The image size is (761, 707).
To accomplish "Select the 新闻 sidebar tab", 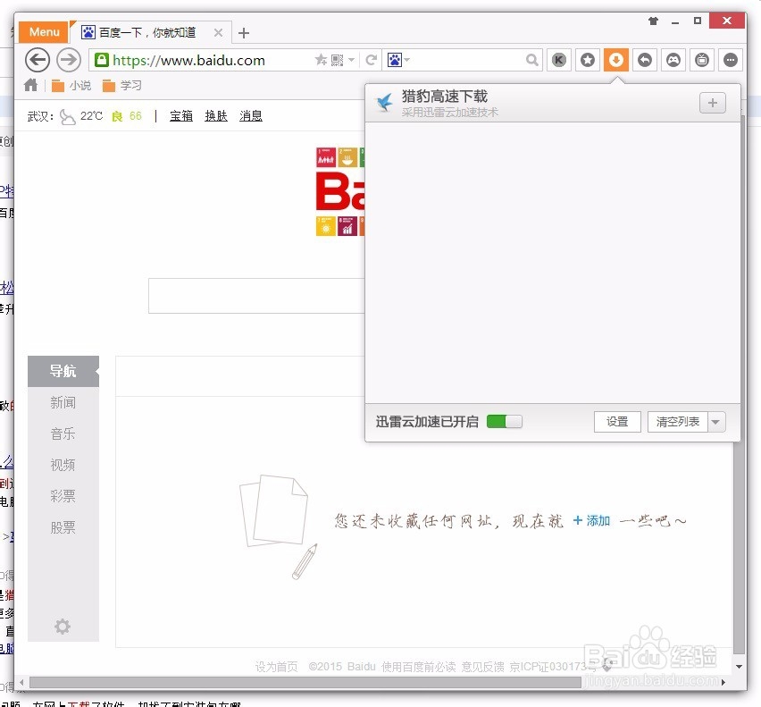I will (x=63, y=402).
